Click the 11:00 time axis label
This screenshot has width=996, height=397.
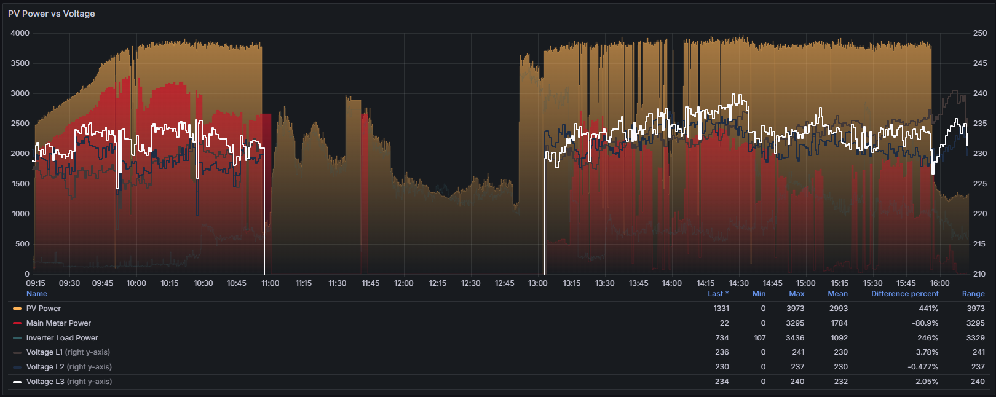271,283
